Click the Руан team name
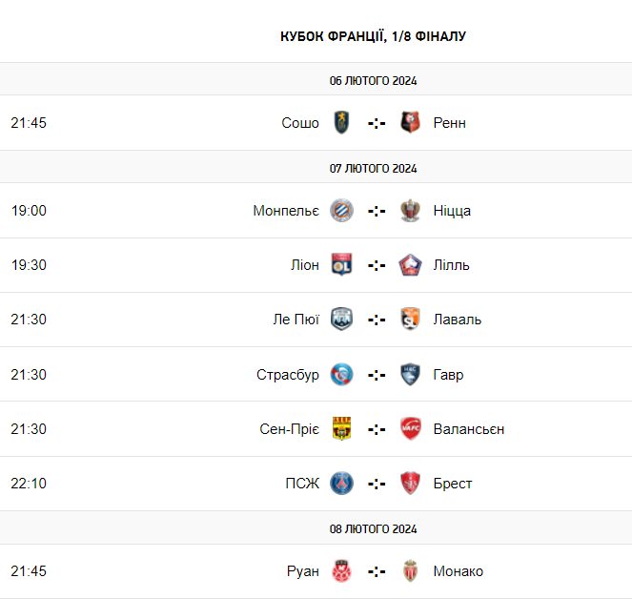632x599 pixels. [x=303, y=571]
